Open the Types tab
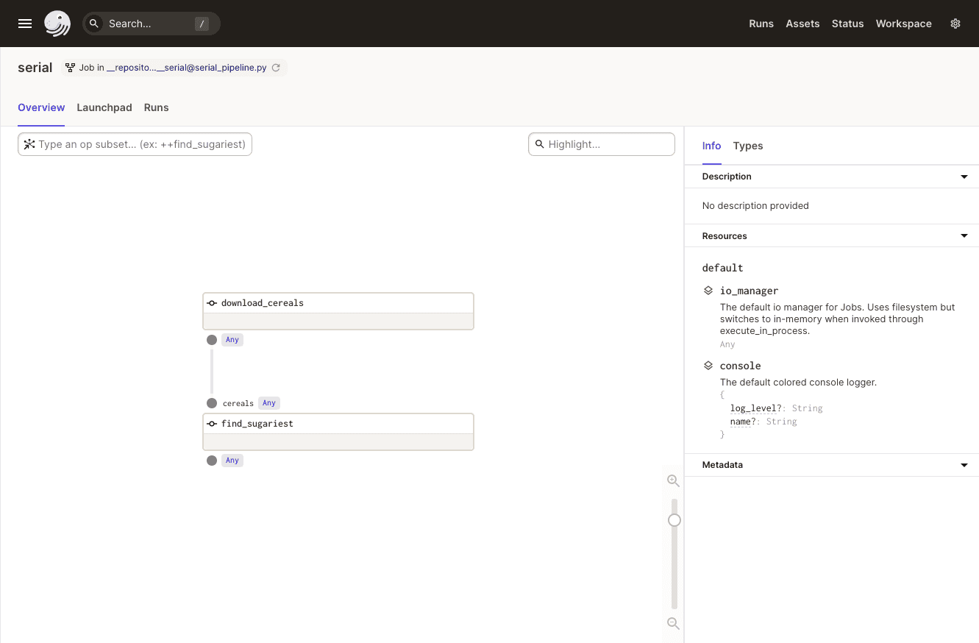 (x=748, y=146)
